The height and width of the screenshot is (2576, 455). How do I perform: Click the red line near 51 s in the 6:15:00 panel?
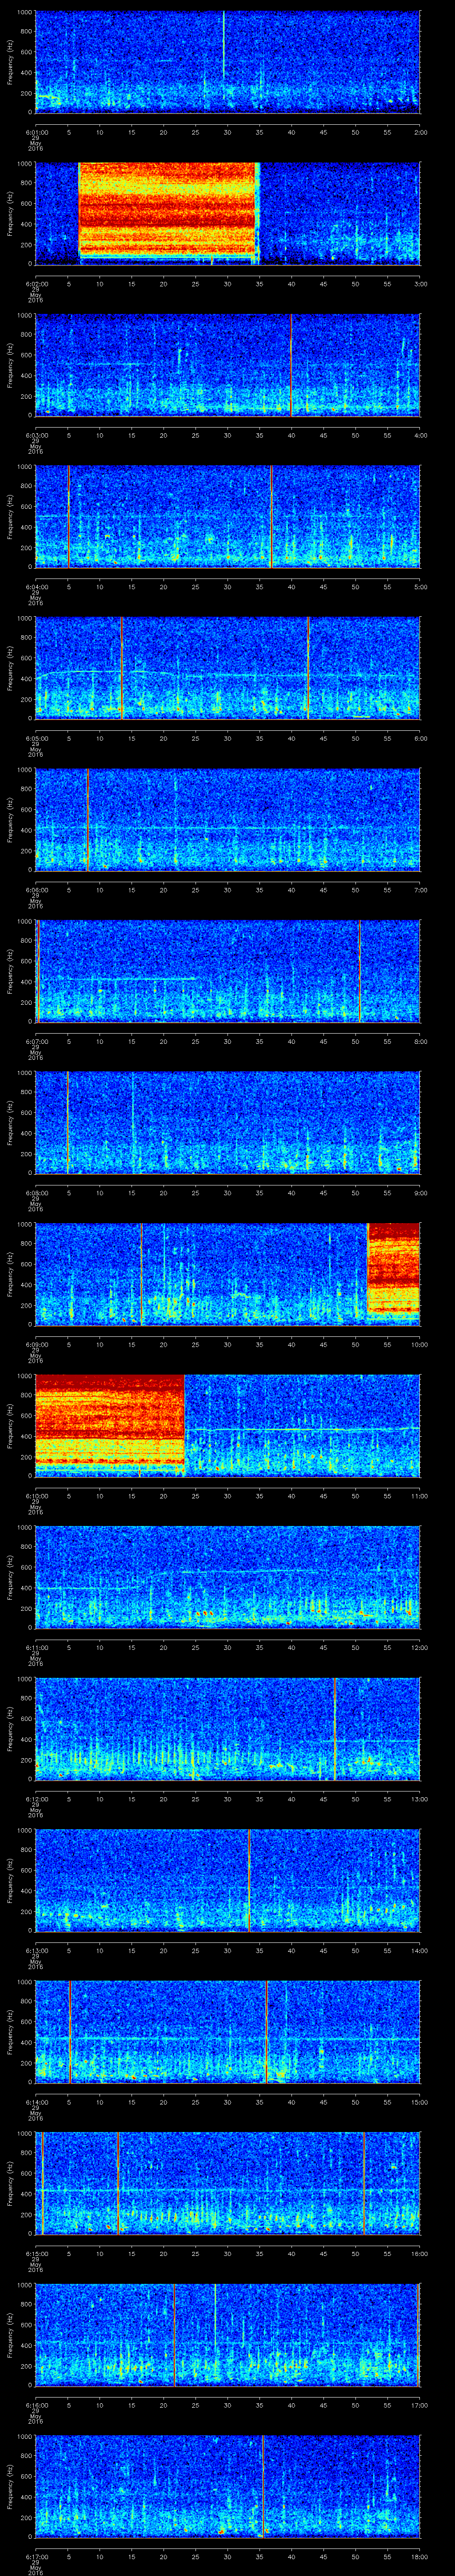tap(364, 2183)
